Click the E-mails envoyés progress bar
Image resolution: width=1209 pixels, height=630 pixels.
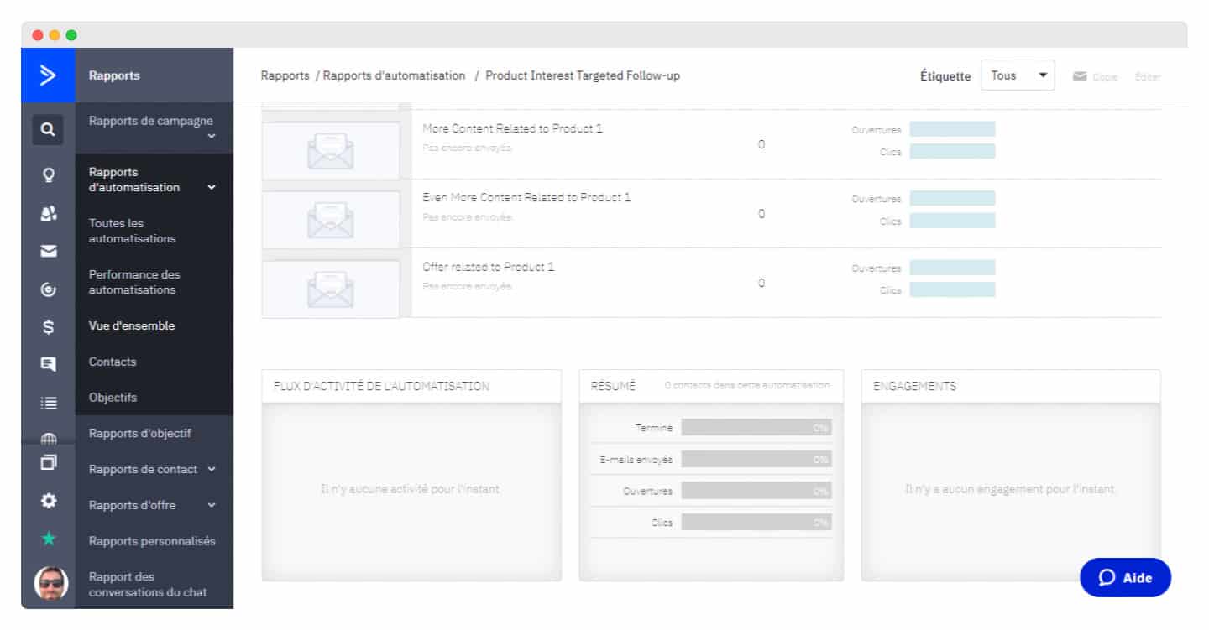pyautogui.click(x=756, y=459)
